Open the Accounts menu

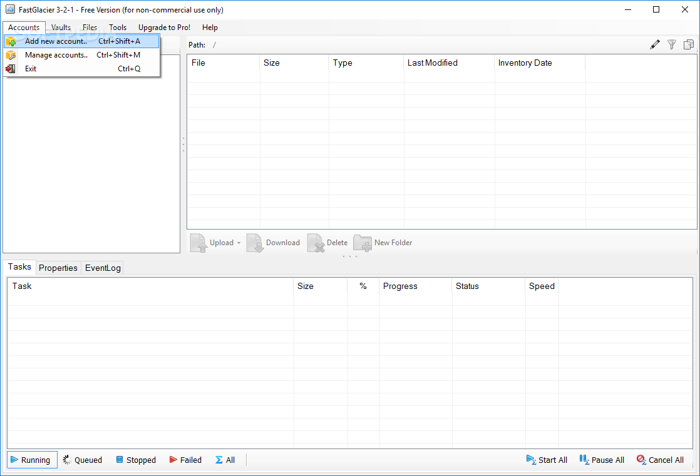(24, 28)
